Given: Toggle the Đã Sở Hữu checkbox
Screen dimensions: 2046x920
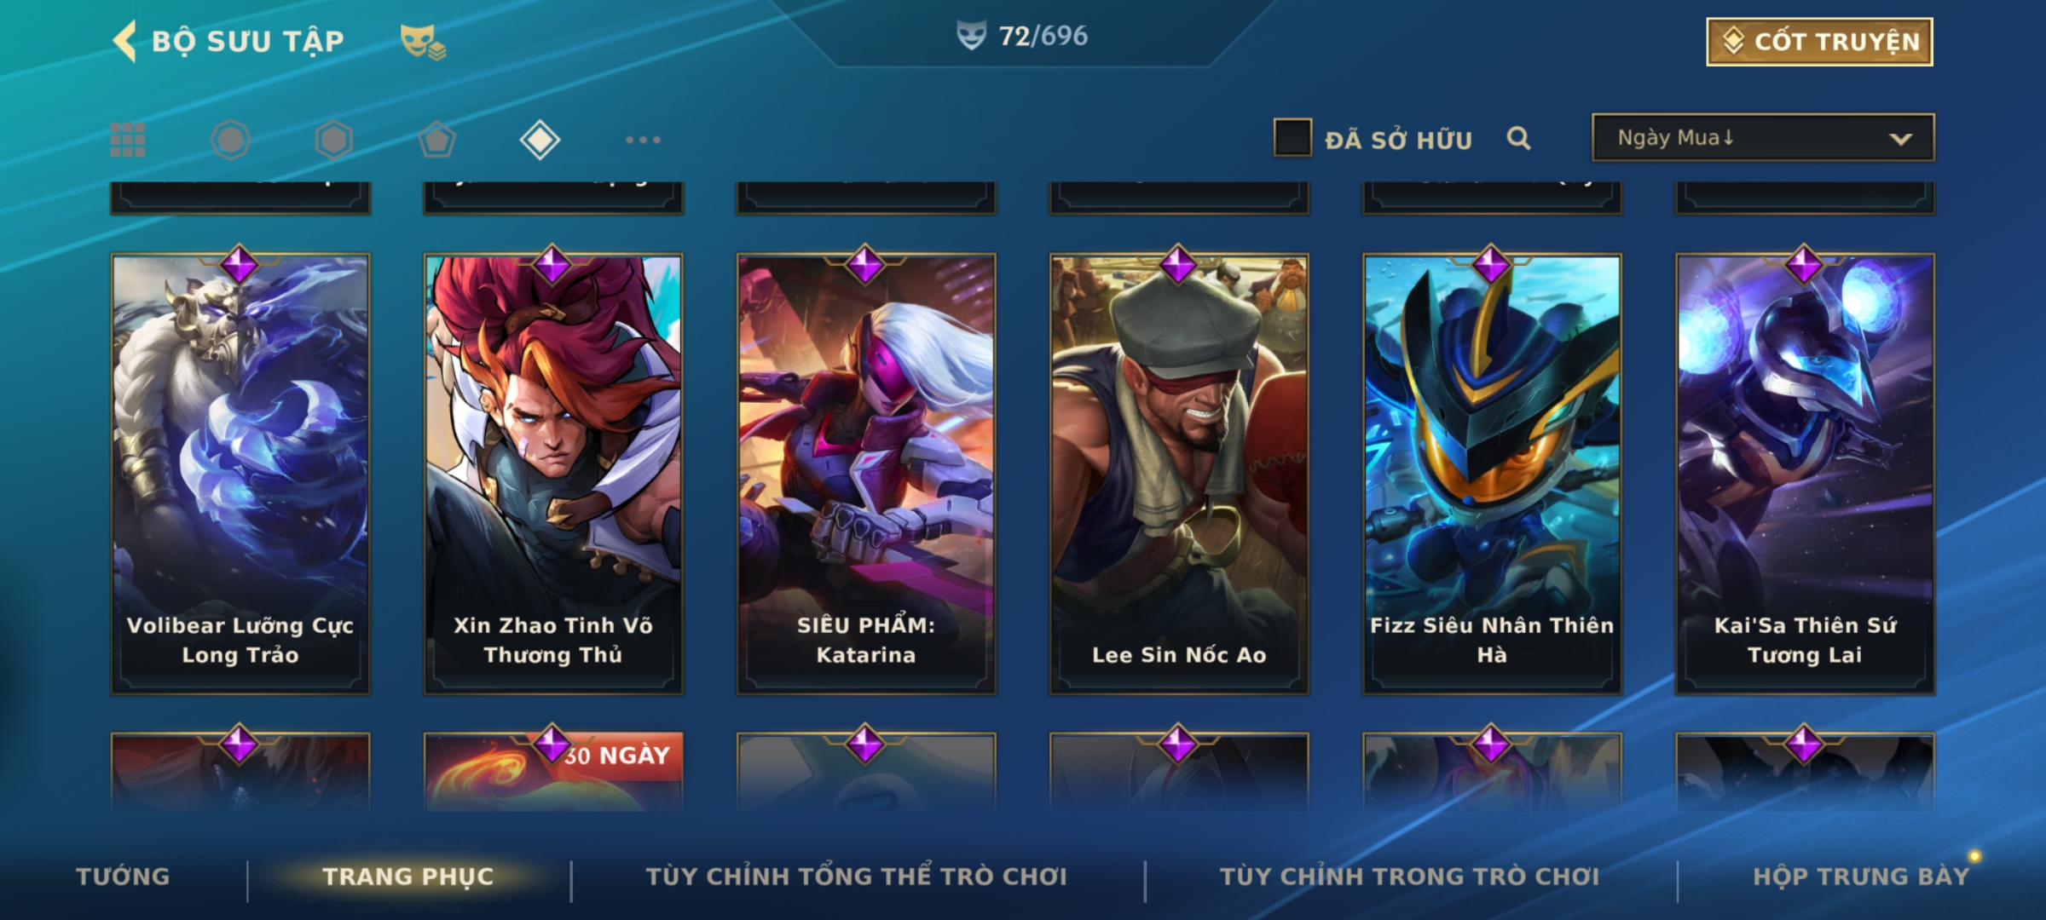Looking at the screenshot, I should tap(1292, 138).
